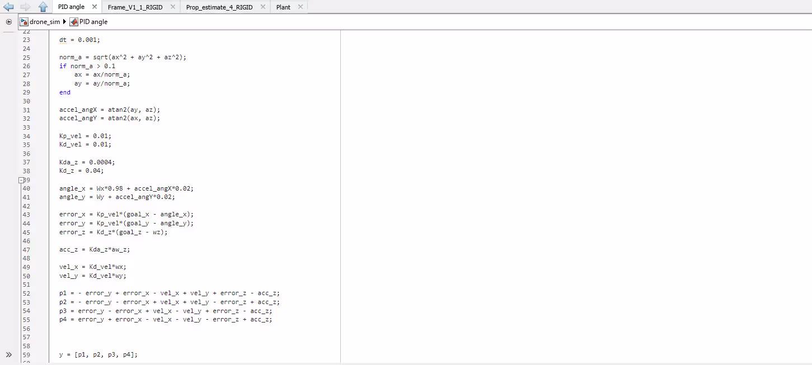Click the accel_angY atan2 line
The height and width of the screenshot is (365, 812).
pos(110,118)
